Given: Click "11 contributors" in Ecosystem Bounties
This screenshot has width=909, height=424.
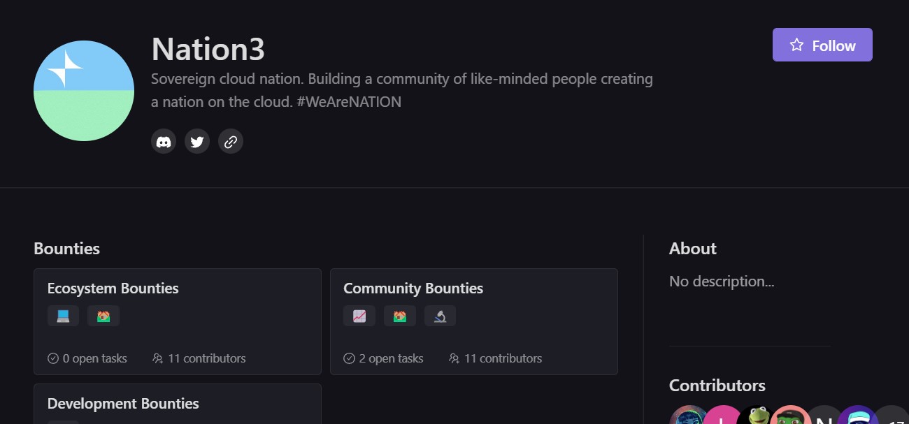Looking at the screenshot, I should (199, 358).
